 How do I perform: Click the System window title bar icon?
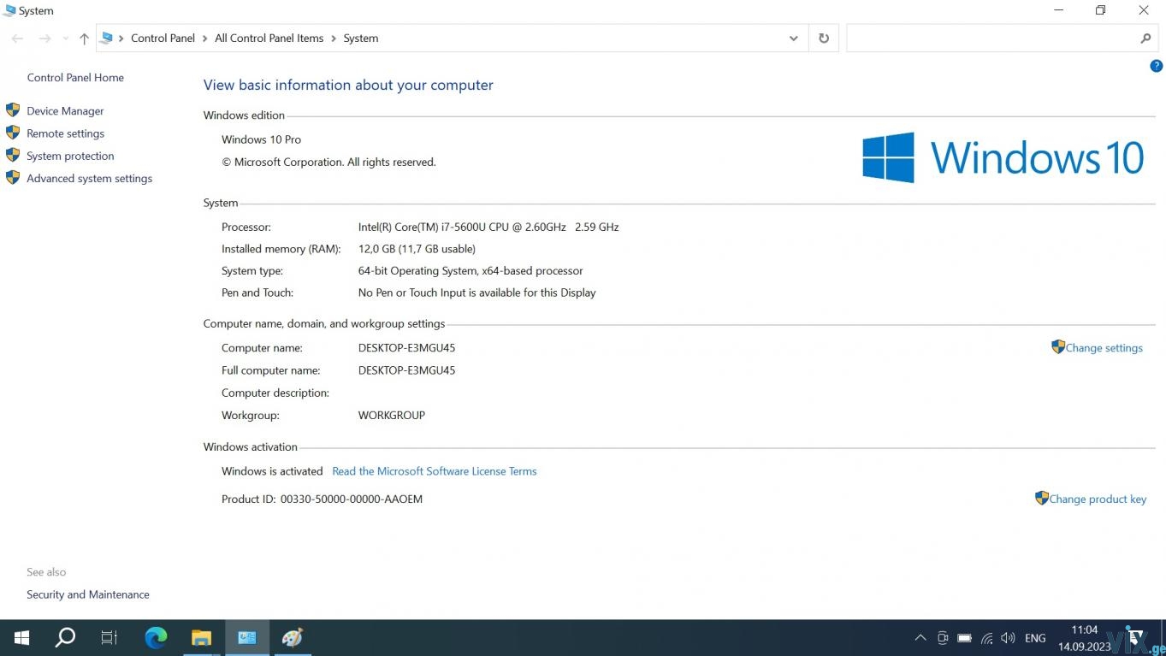(x=9, y=10)
